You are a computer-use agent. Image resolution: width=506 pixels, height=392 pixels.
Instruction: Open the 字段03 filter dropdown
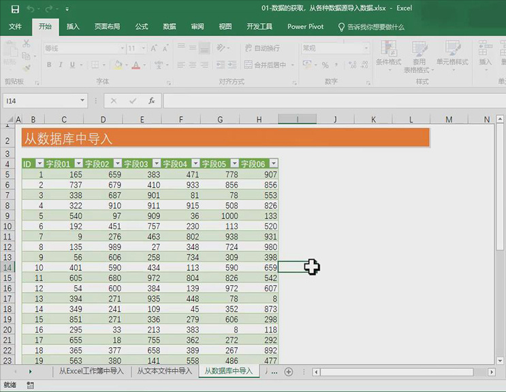tap(157, 163)
